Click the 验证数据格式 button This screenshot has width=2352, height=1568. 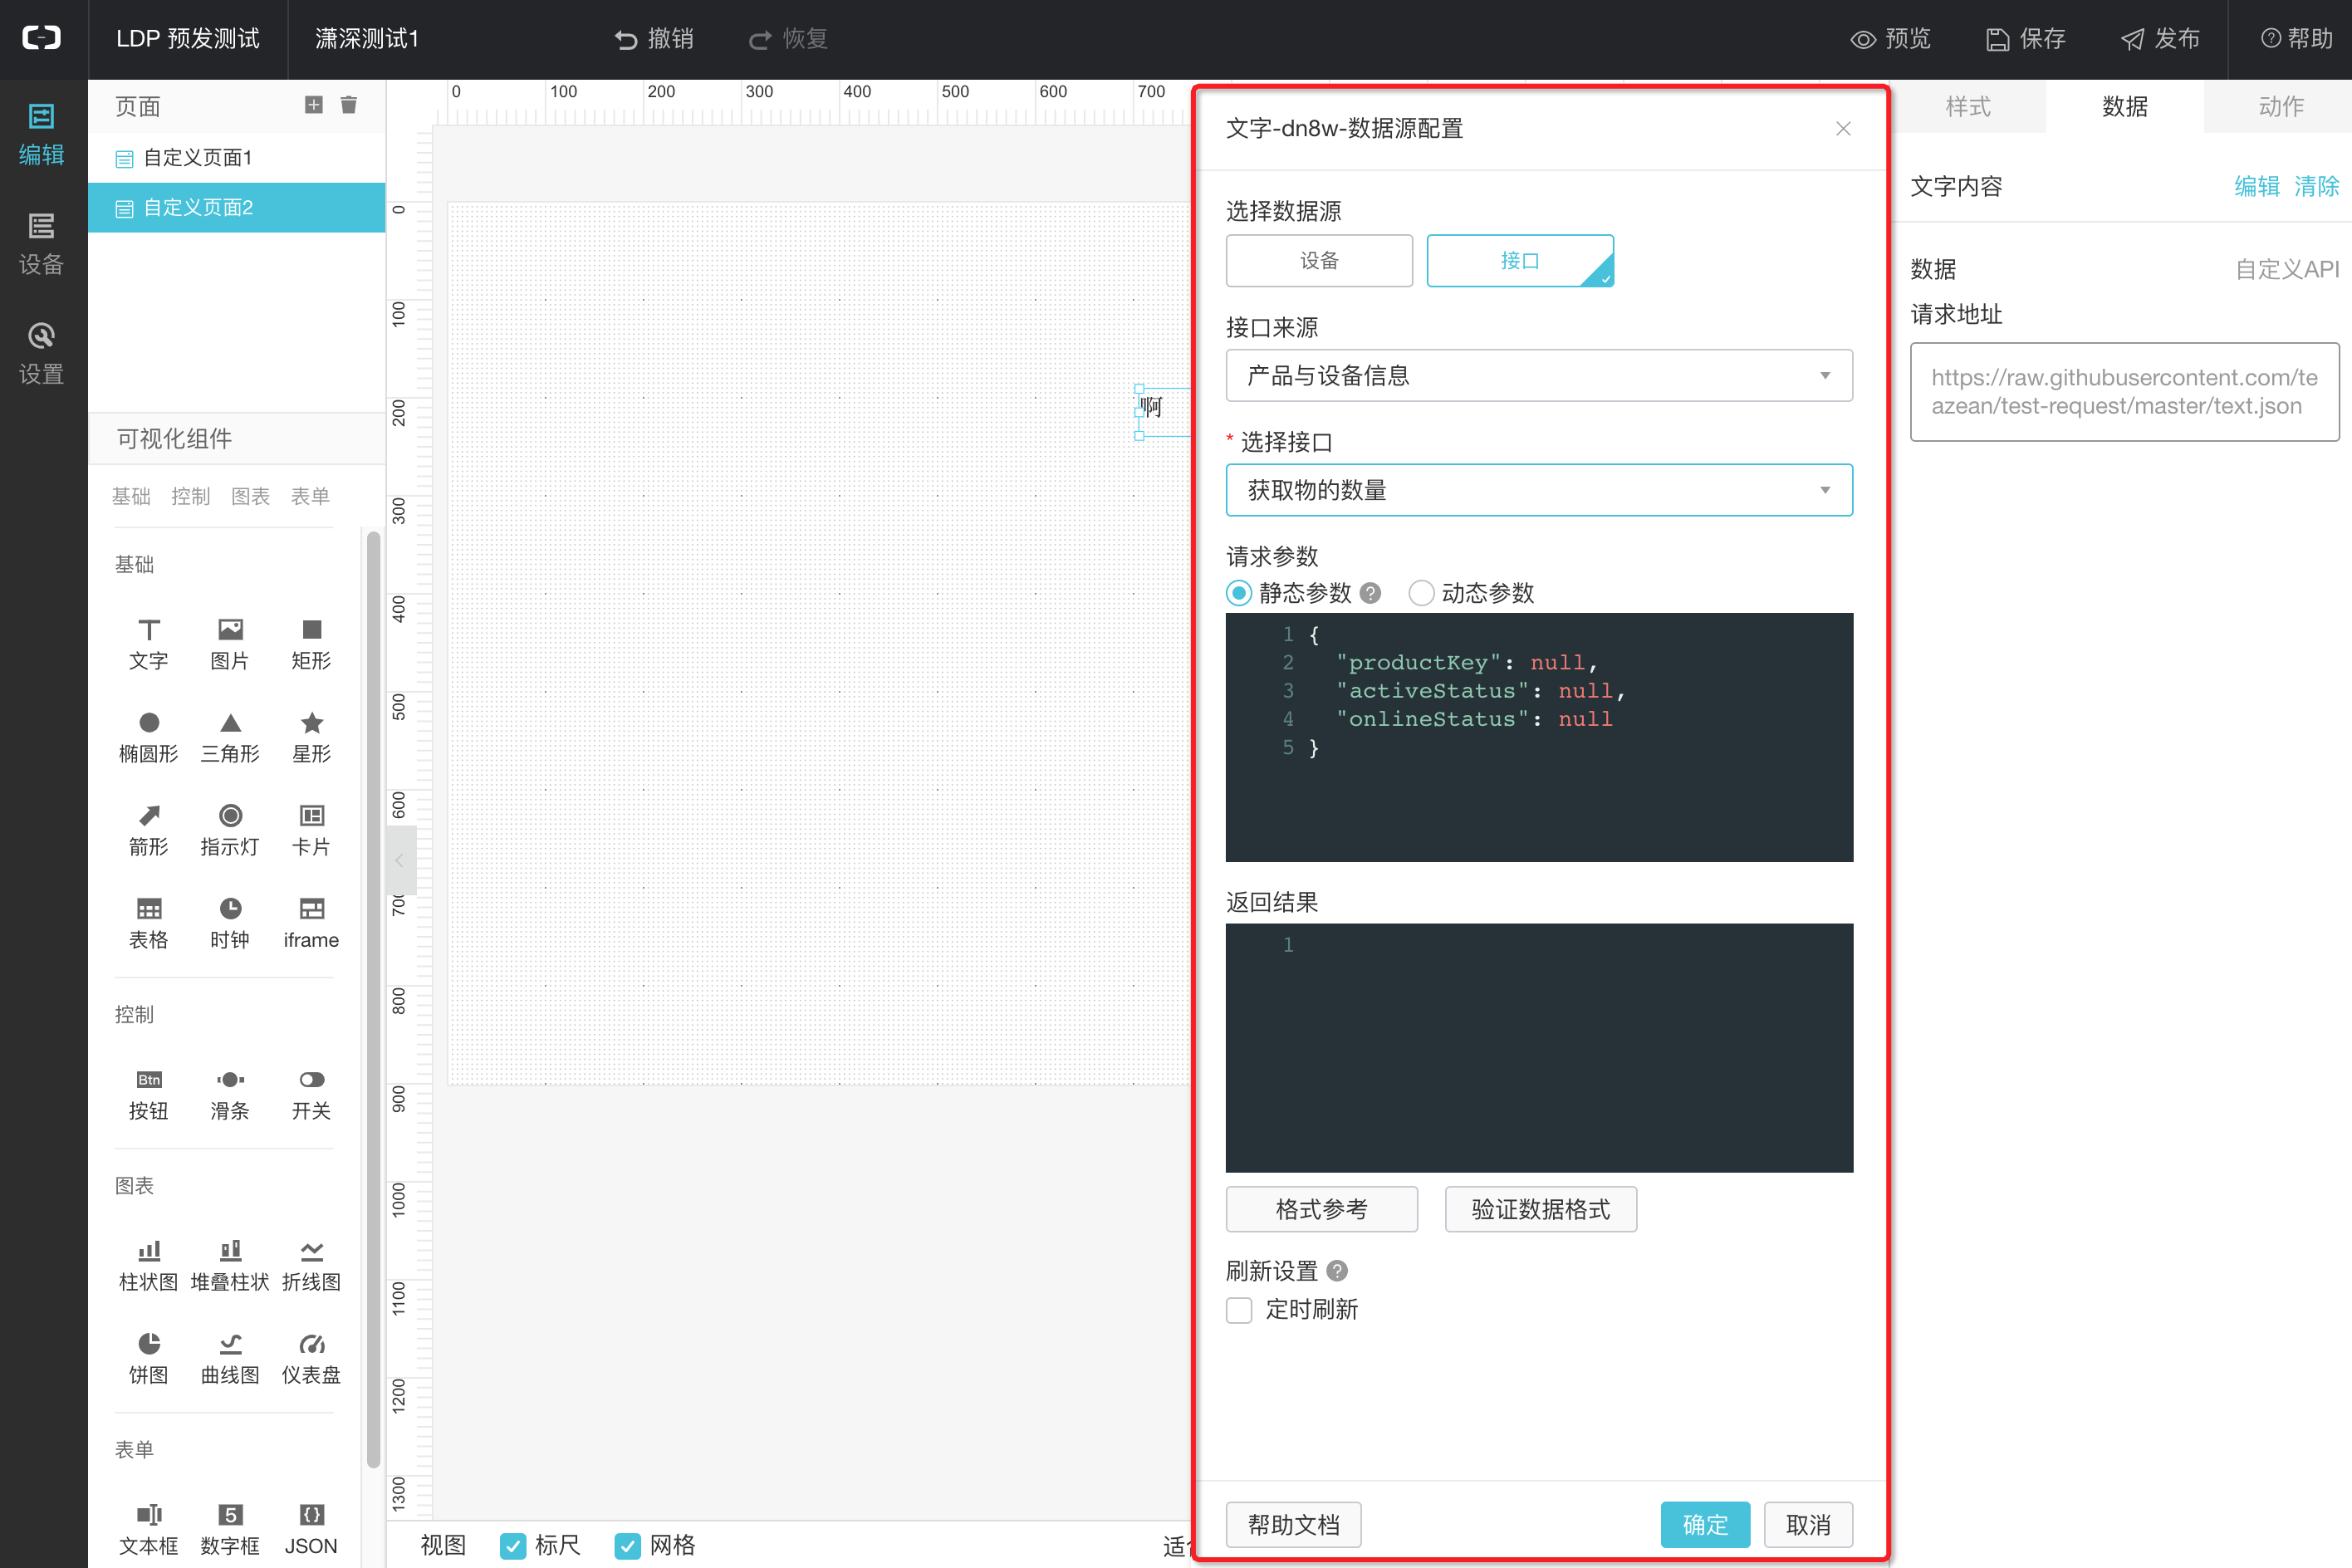[x=1540, y=1209]
